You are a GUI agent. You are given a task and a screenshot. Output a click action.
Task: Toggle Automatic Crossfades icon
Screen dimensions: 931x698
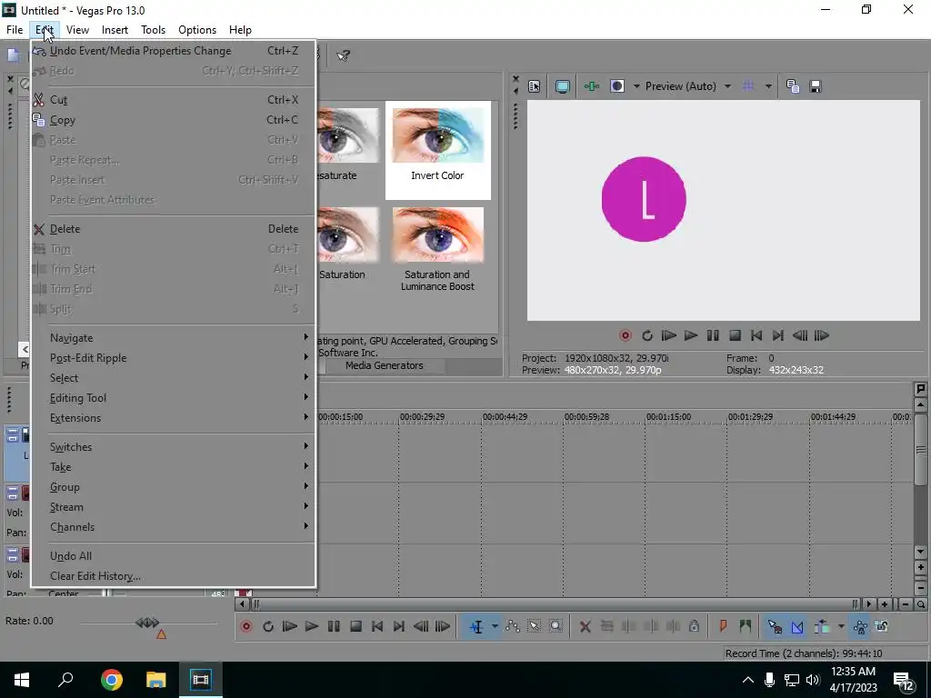coord(797,626)
